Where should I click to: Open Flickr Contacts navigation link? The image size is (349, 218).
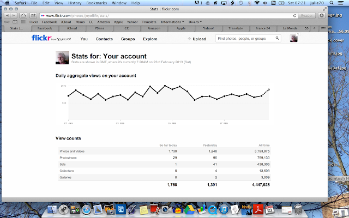click(x=104, y=39)
